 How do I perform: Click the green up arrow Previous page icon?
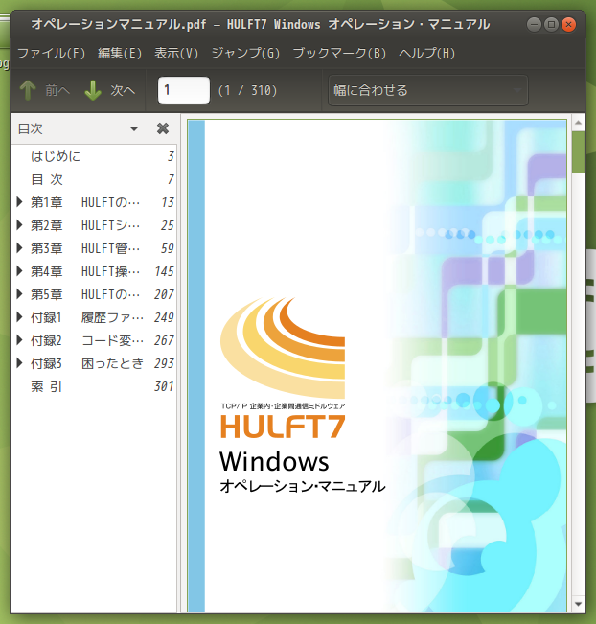[28, 90]
